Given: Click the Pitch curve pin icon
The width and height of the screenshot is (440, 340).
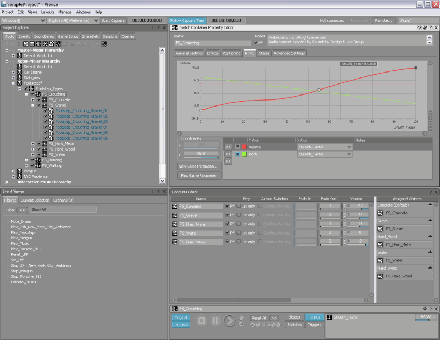Looking at the screenshot, I should point(238,154).
